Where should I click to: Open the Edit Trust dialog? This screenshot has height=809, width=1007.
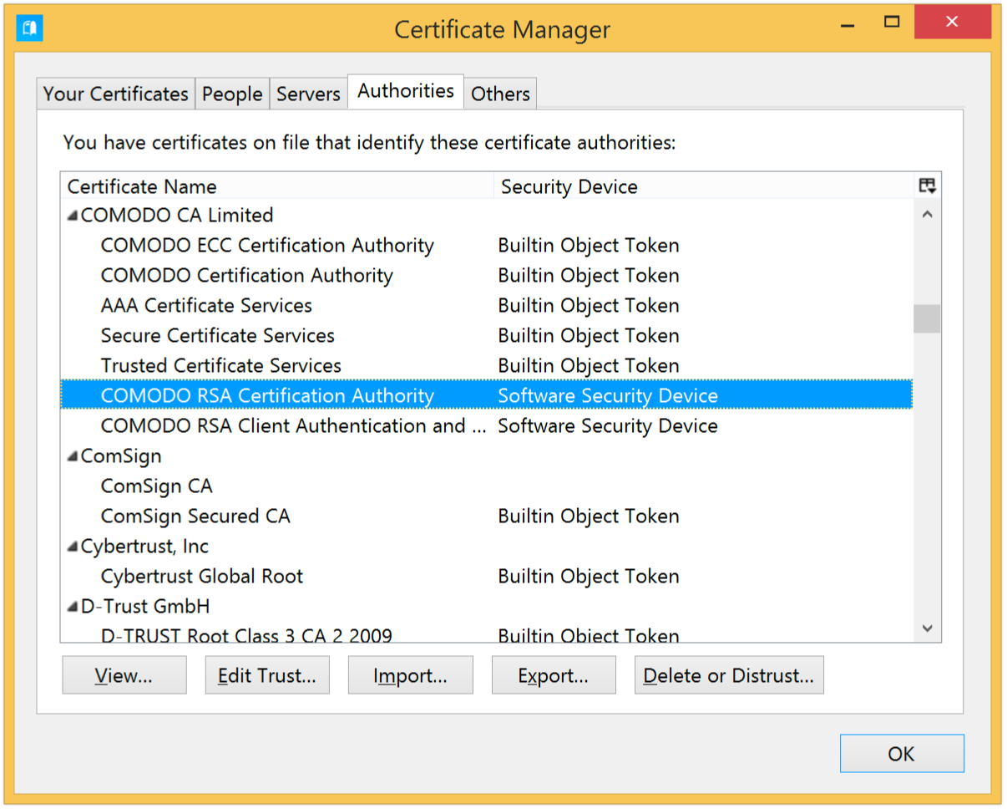267,674
